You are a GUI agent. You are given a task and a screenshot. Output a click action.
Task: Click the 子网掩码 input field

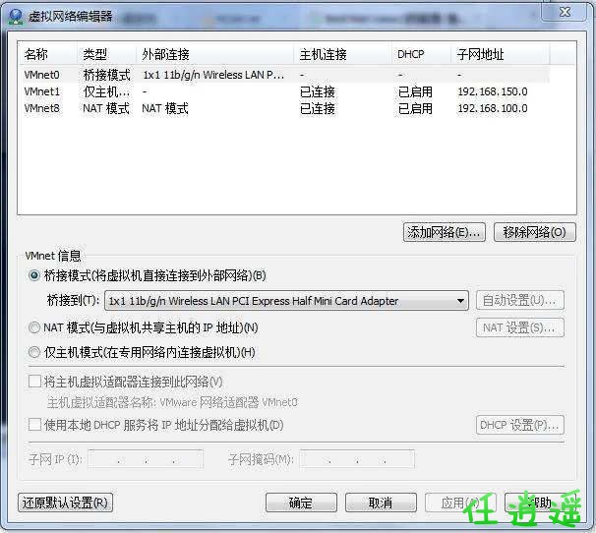(357, 459)
